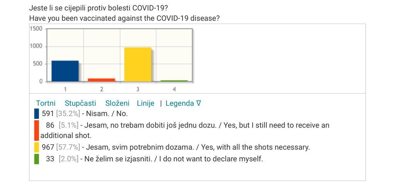Click the 1500 y-axis label
The width and height of the screenshot is (395, 182).
coord(36,28)
